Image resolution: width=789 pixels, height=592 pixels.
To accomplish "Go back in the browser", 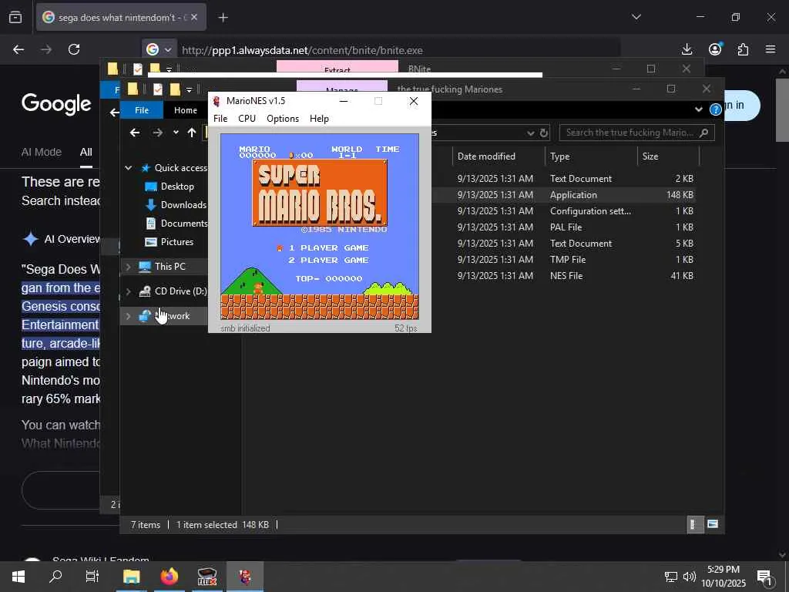I will (x=18, y=49).
